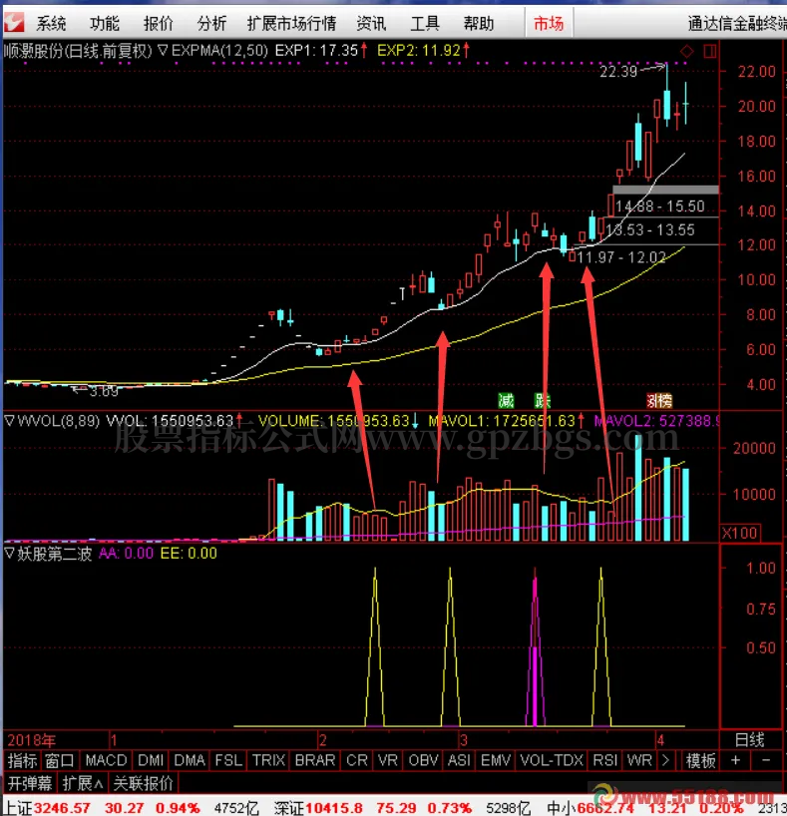Click the right-arrow next to the WR tab
This screenshot has height=816, width=787.
(x=664, y=761)
